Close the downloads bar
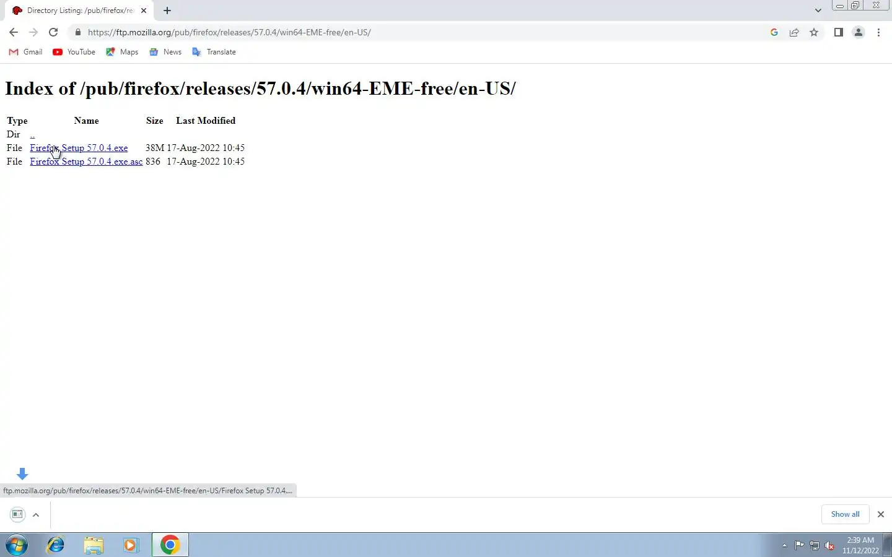The width and height of the screenshot is (892, 557). click(x=880, y=514)
